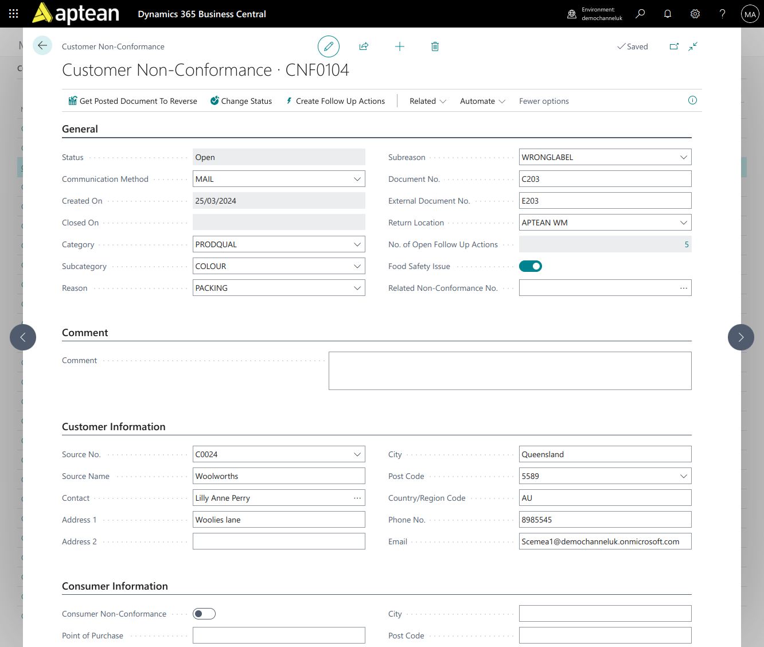Open the Related menu
Image resolution: width=764 pixels, height=647 pixels.
point(428,101)
